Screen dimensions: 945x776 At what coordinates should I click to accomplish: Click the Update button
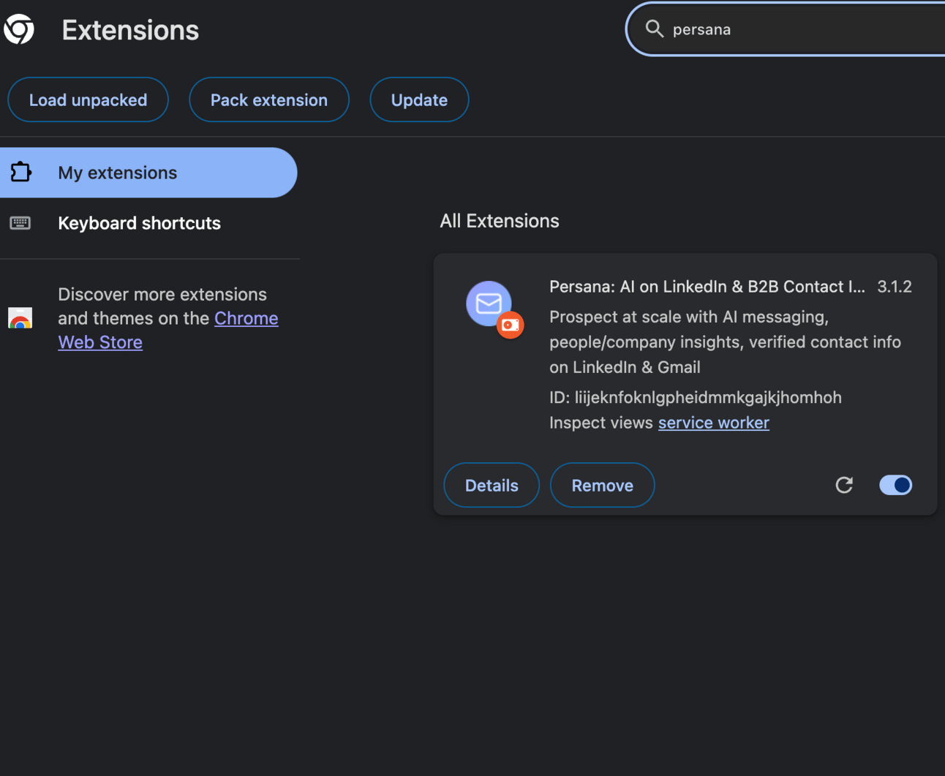point(419,99)
